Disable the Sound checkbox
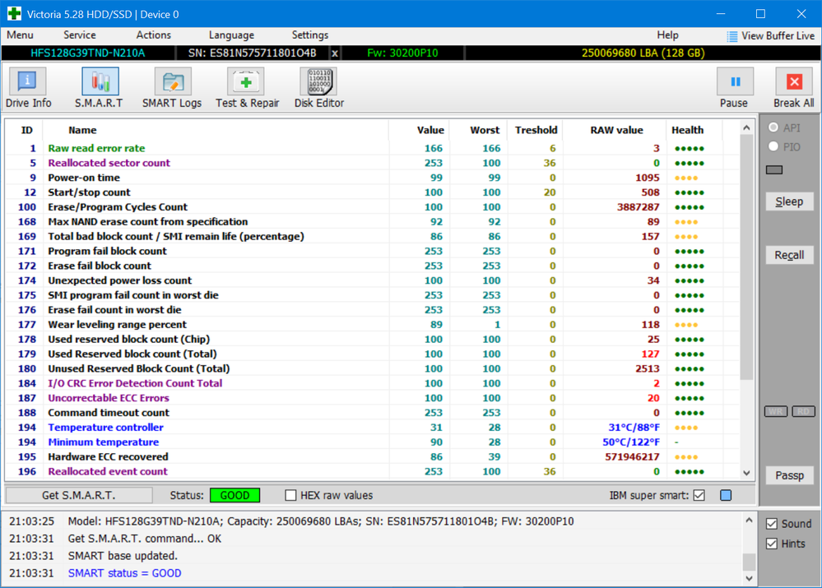Viewport: 822px width, 588px height. tap(770, 524)
